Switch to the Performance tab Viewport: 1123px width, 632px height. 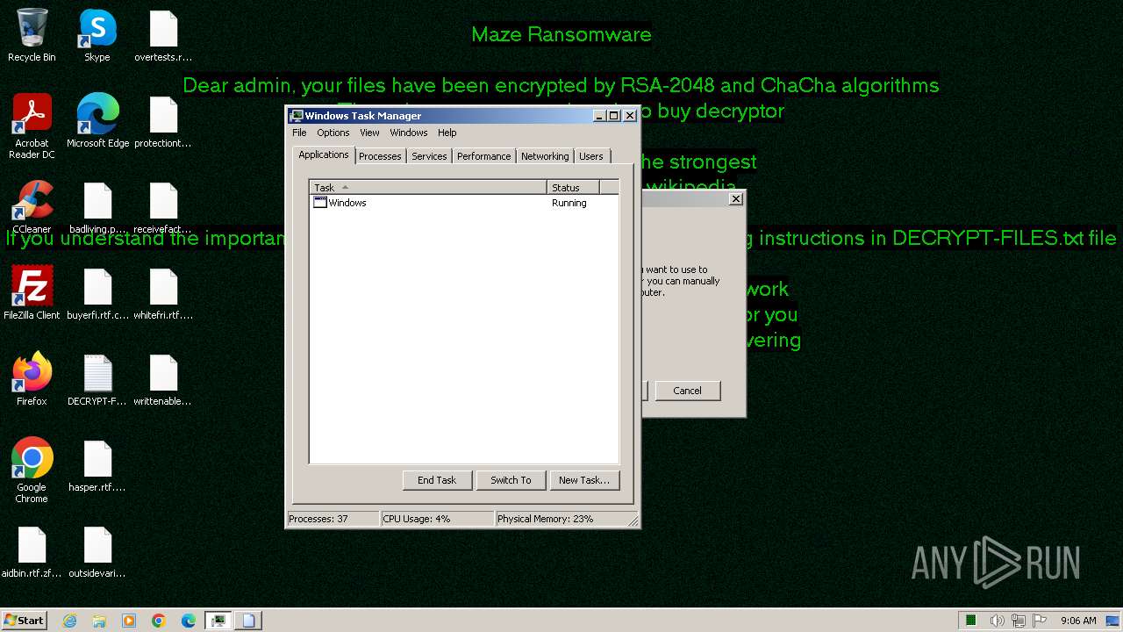483,156
